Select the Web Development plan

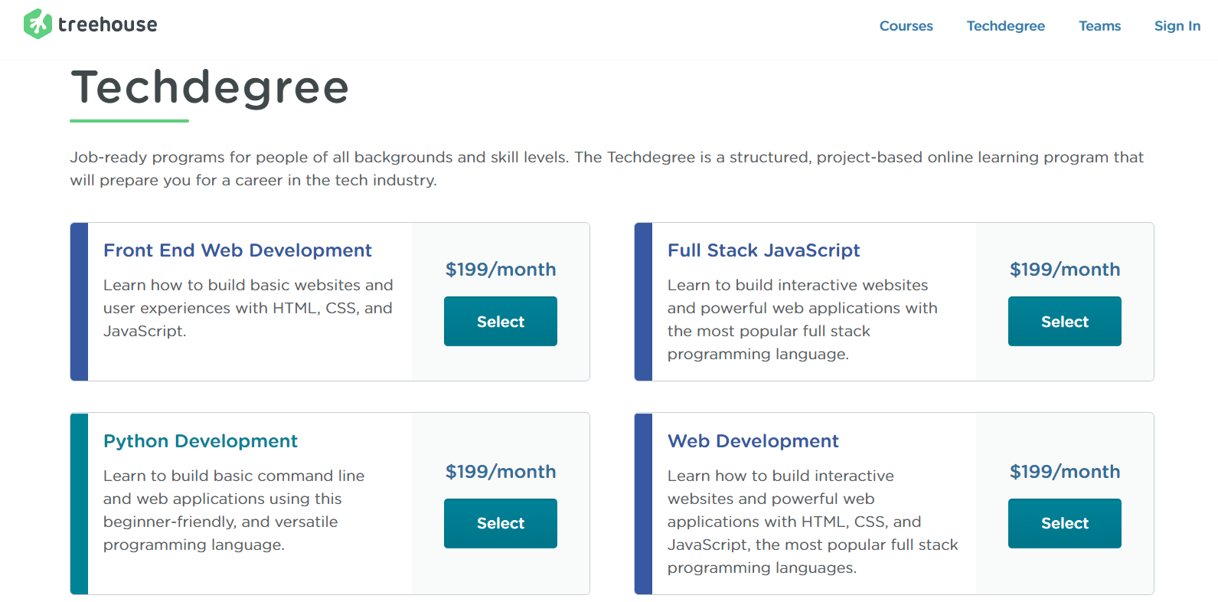pos(1064,523)
